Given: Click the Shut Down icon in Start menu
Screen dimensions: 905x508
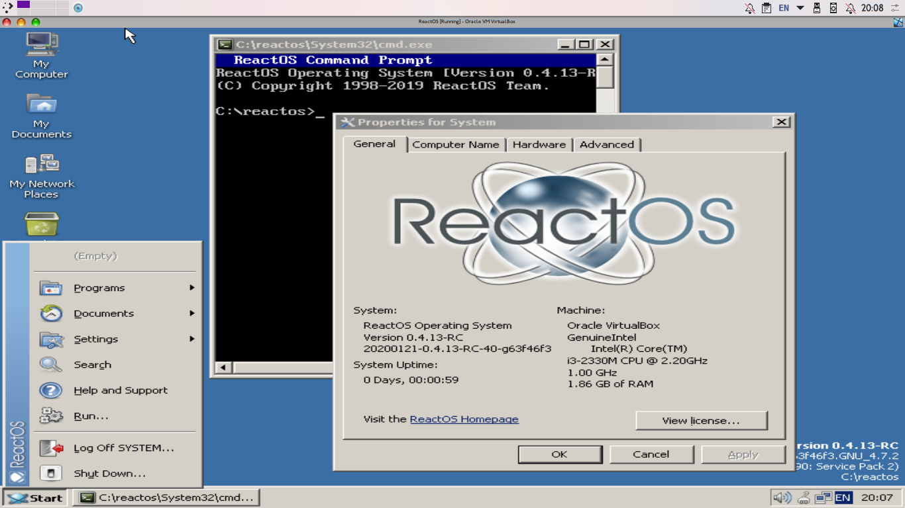Looking at the screenshot, I should click(x=51, y=474).
